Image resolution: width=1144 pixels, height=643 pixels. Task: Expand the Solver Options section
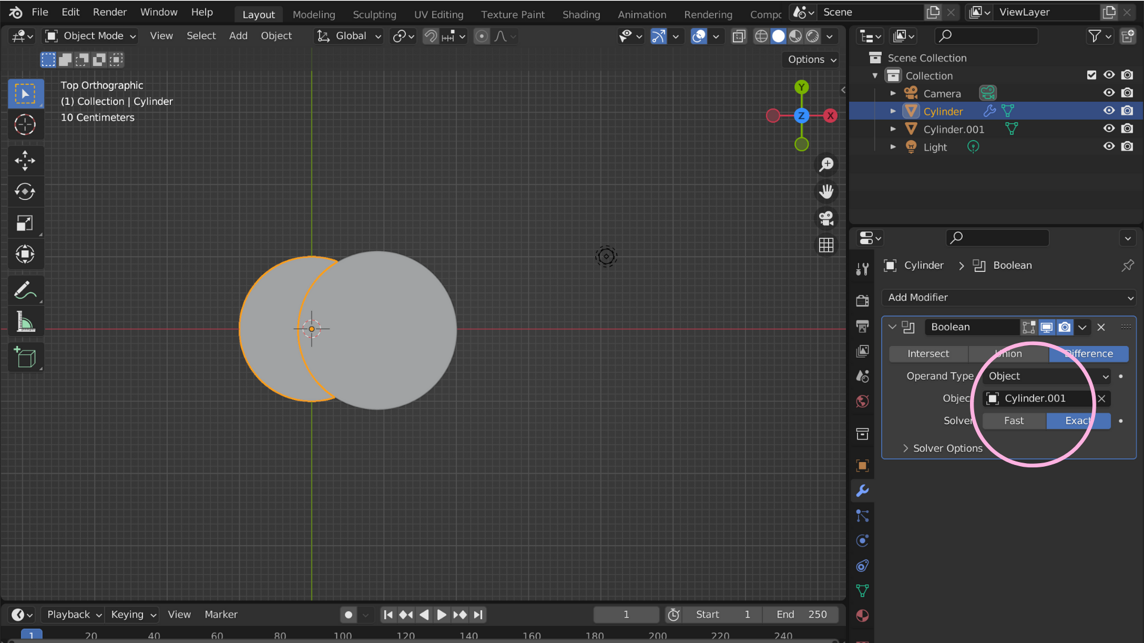click(948, 448)
